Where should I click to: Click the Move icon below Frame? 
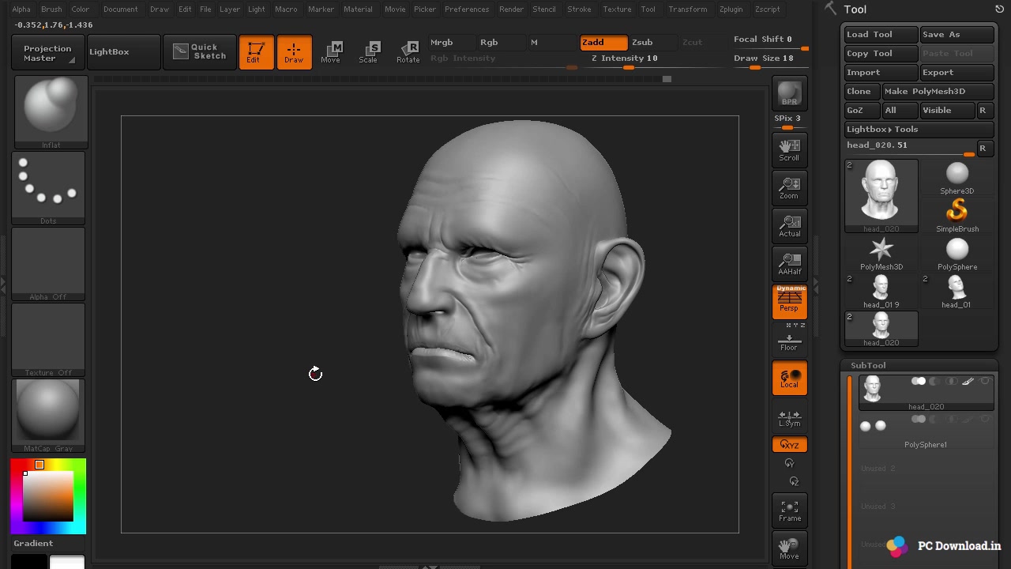(789, 548)
